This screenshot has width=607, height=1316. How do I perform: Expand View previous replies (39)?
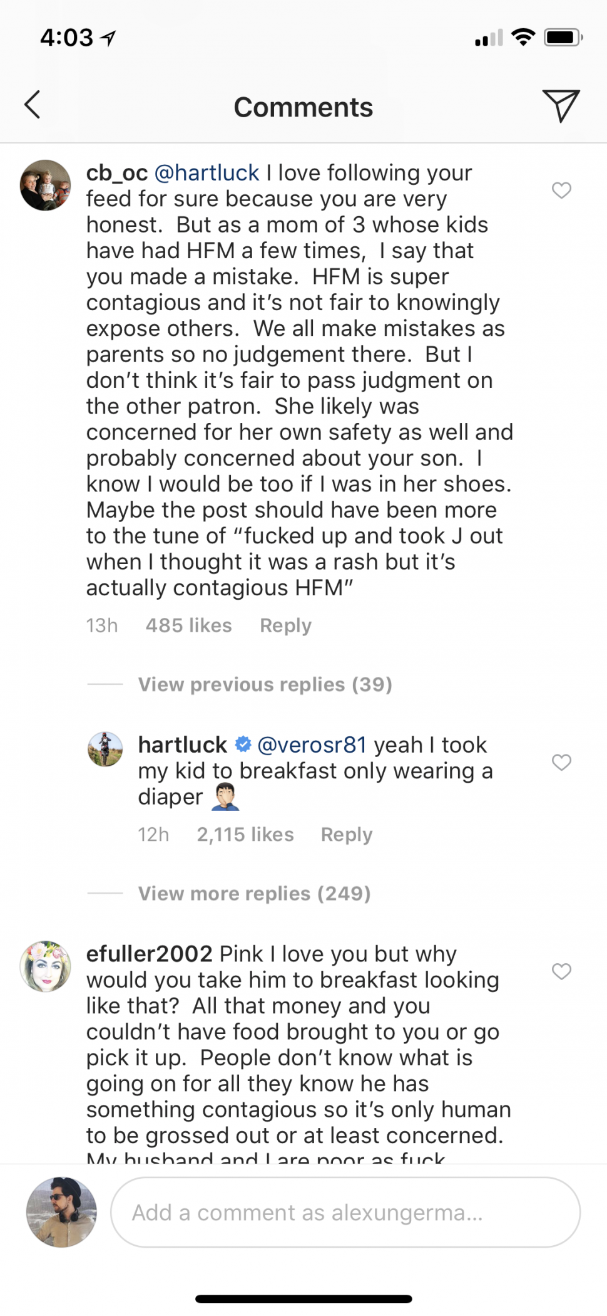pyautogui.click(x=265, y=684)
